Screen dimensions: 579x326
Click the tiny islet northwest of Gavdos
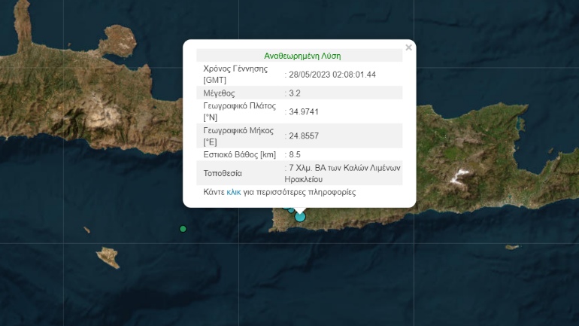click(x=86, y=230)
